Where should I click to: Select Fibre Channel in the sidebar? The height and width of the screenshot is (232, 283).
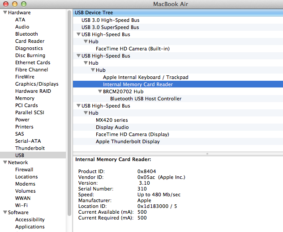point(32,70)
